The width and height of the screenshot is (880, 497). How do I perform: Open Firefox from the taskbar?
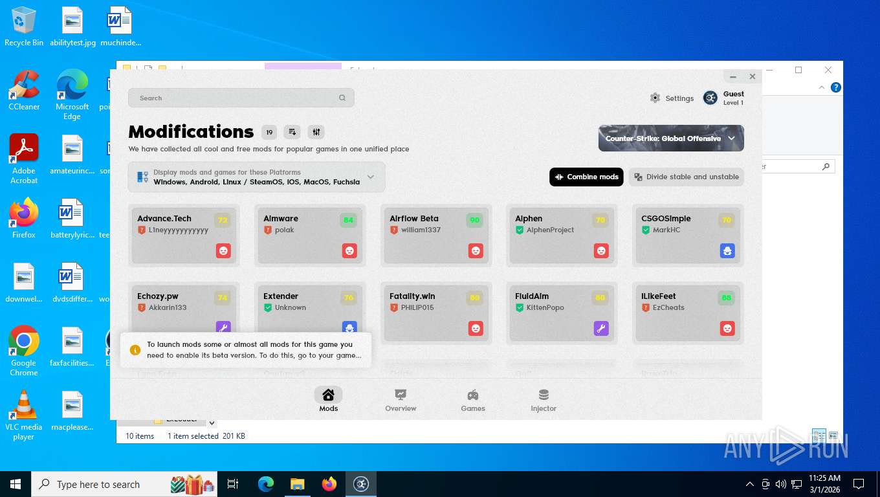(329, 484)
